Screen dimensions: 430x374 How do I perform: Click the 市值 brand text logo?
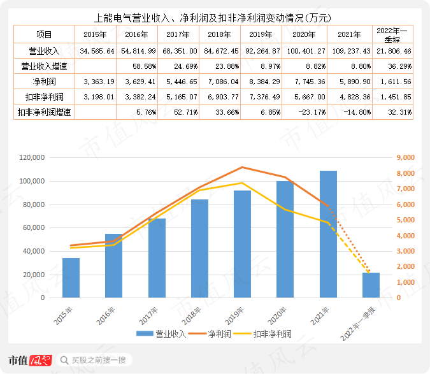(18, 360)
